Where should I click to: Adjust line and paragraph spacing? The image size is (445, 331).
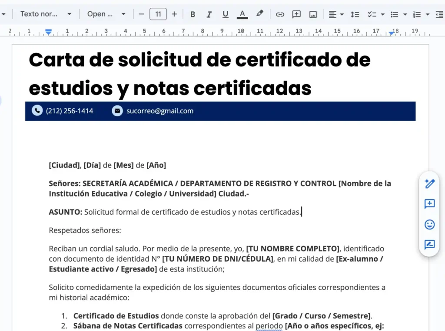point(354,14)
